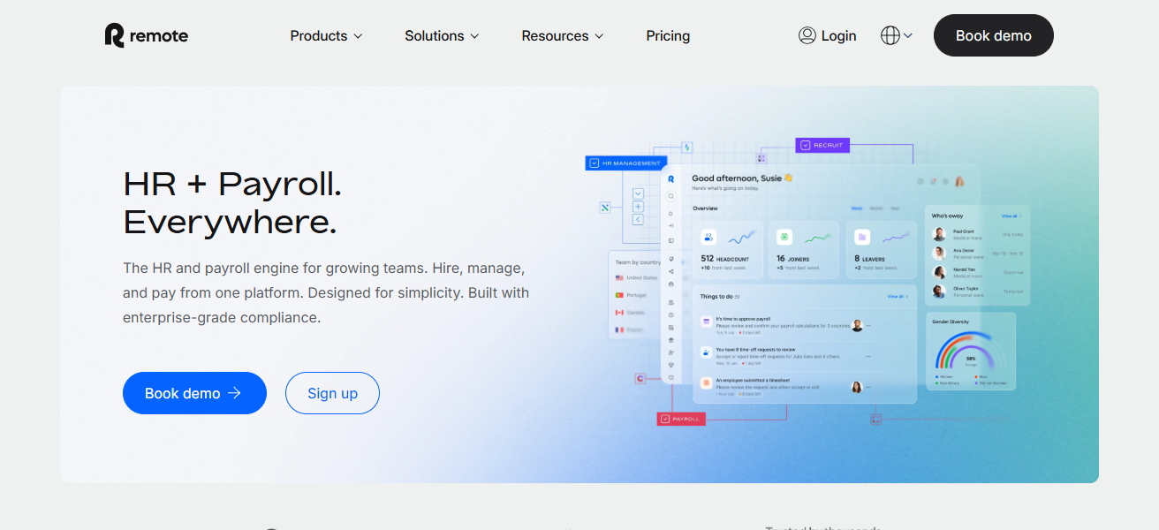Click the Remote logo in the navbar
Viewport: 1159px width, 530px height.
click(x=146, y=35)
